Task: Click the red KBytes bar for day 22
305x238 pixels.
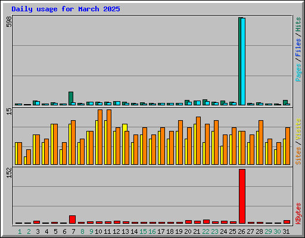Action: pyautogui.click(x=206, y=221)
